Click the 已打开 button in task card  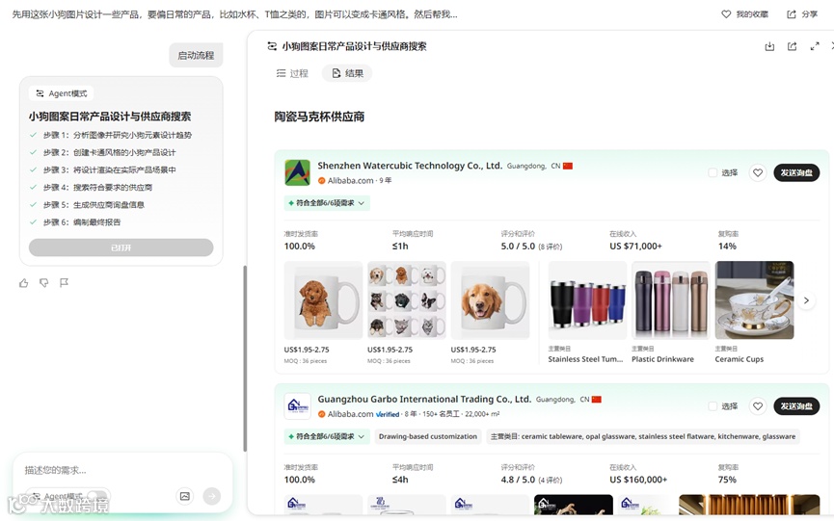point(121,247)
